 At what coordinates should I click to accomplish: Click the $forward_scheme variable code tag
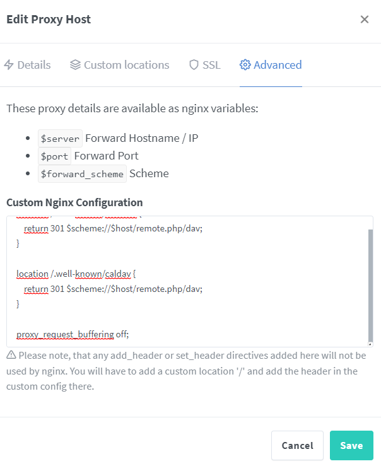[82, 173]
